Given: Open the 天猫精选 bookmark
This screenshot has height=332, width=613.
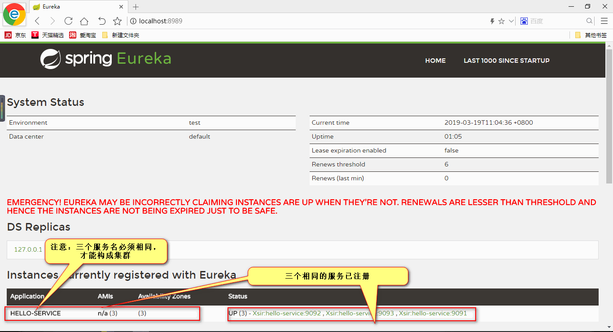Looking at the screenshot, I should (48, 35).
